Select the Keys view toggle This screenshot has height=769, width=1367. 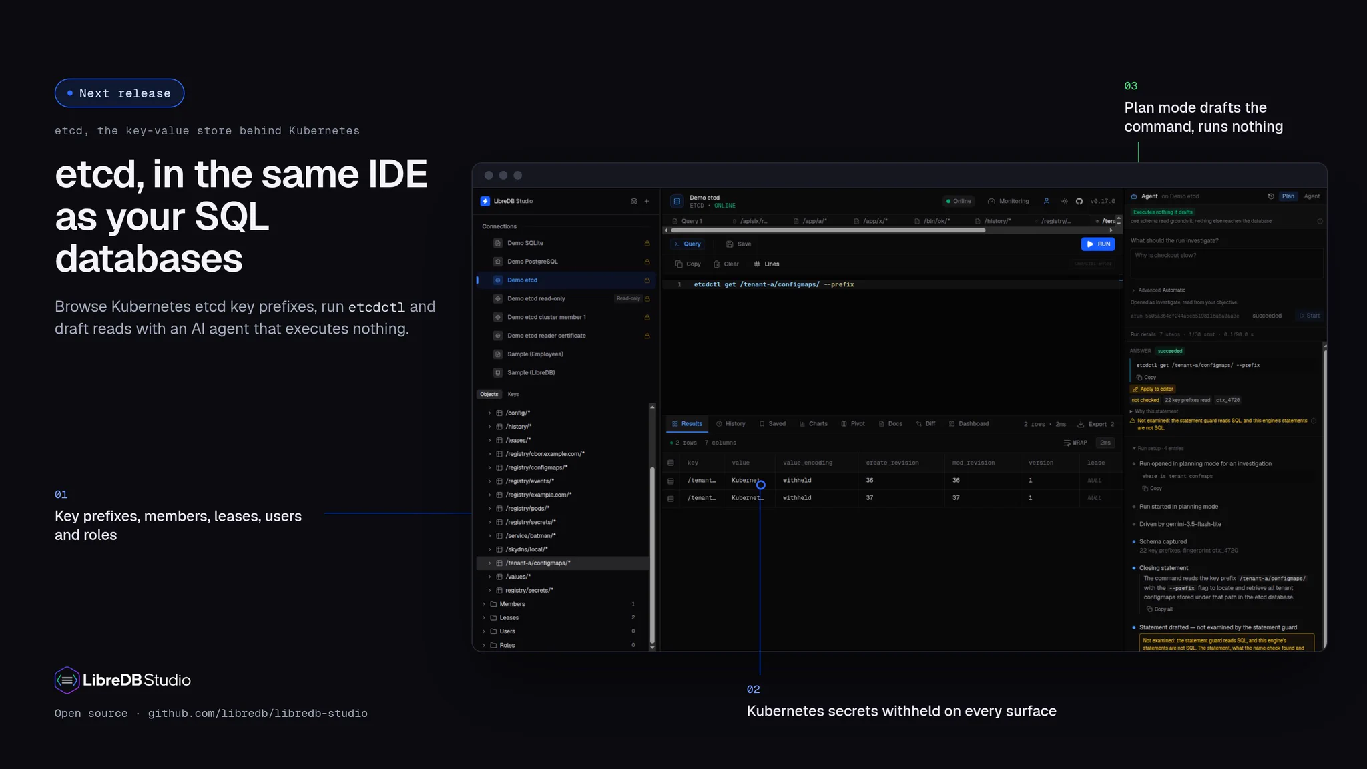(x=513, y=395)
